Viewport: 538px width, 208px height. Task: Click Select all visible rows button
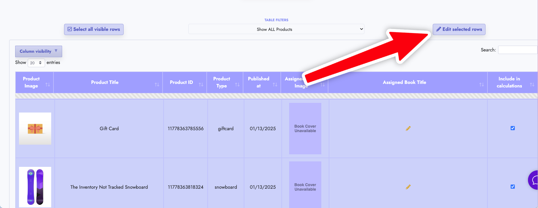tap(94, 29)
